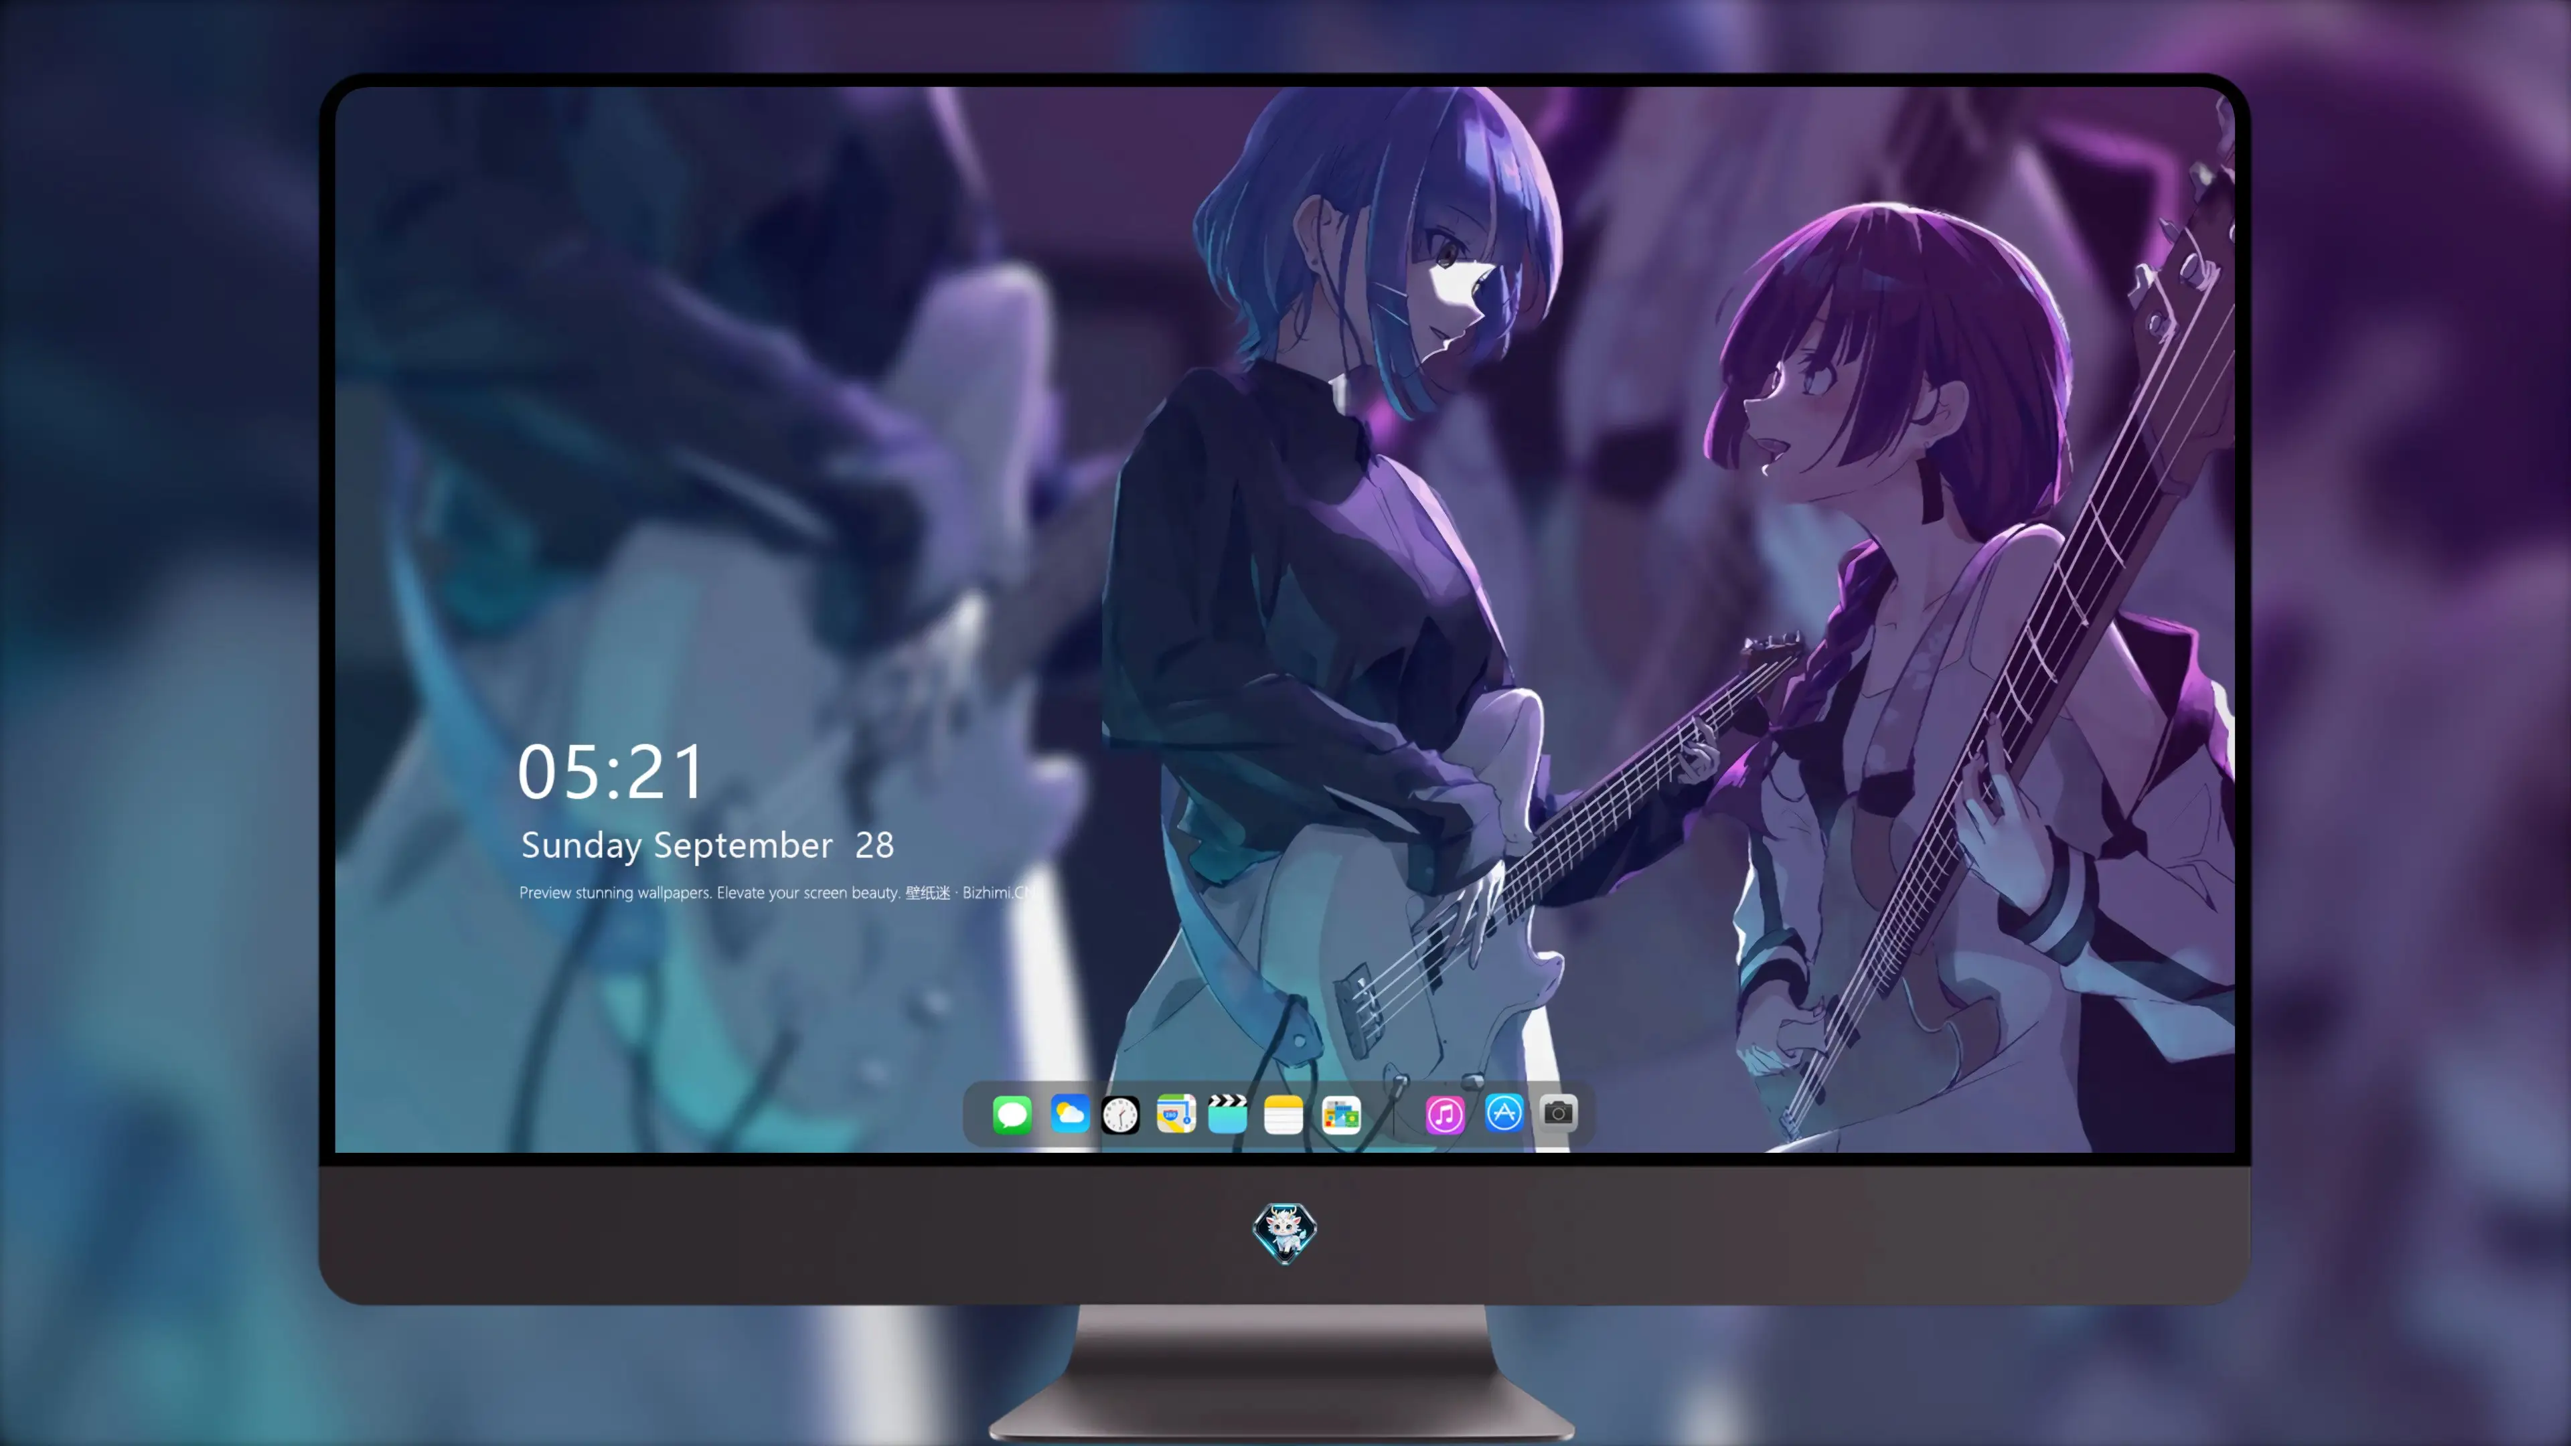Click the 'Preview stunning wallpapers' caption text
Screen dimensions: 2571x1446
[x=777, y=892]
